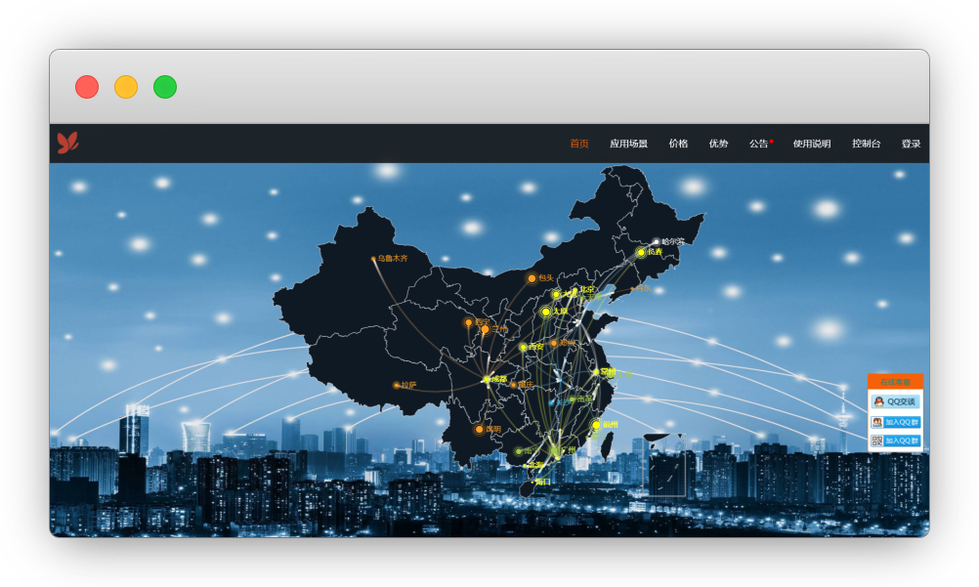Go to the 应用场景 menu item
The width and height of the screenshot is (979, 587).
pyautogui.click(x=628, y=145)
